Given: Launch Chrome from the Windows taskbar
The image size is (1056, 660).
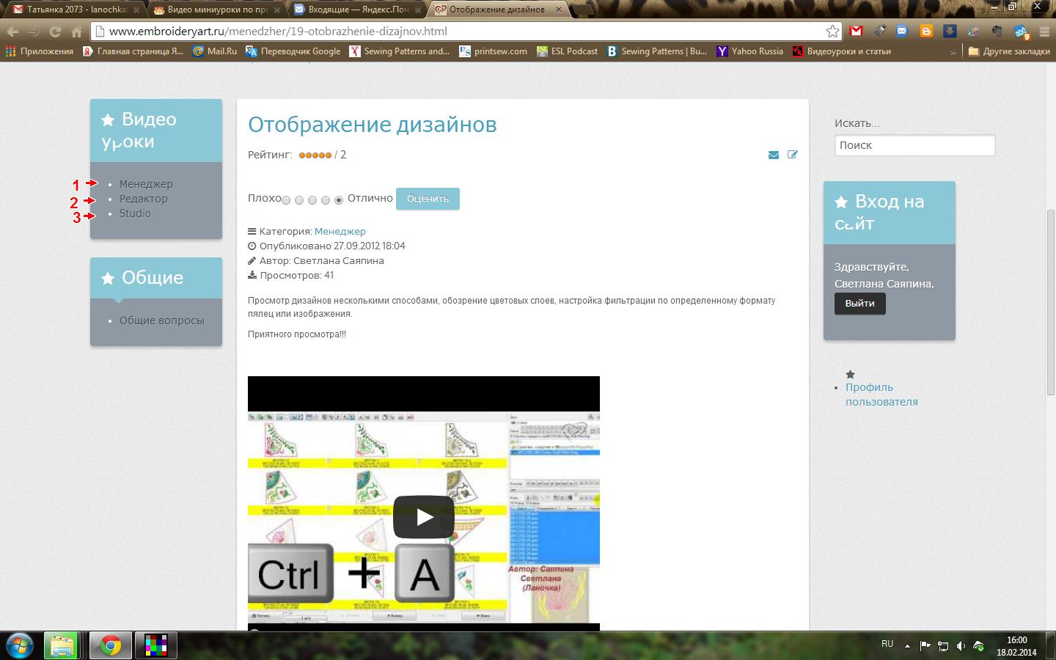Looking at the screenshot, I should coord(111,645).
